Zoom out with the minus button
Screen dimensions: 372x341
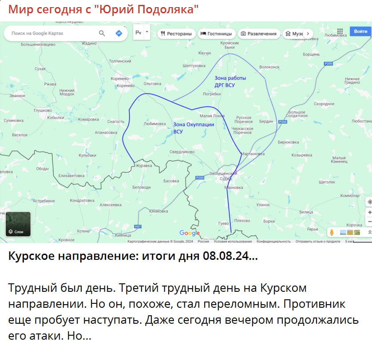point(369,222)
